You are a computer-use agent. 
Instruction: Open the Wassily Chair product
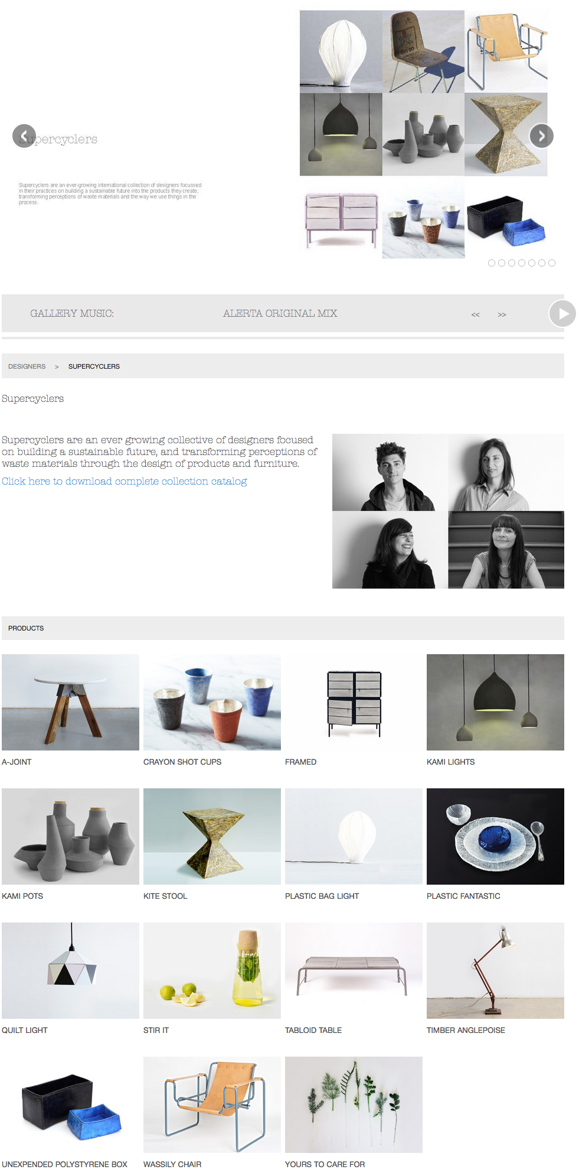[212, 1104]
